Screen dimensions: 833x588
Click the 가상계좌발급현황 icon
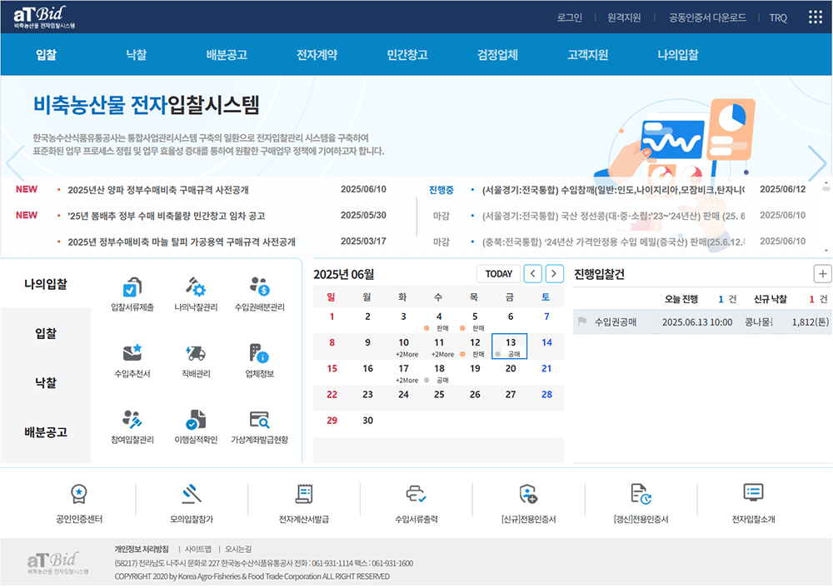pyautogui.click(x=260, y=420)
